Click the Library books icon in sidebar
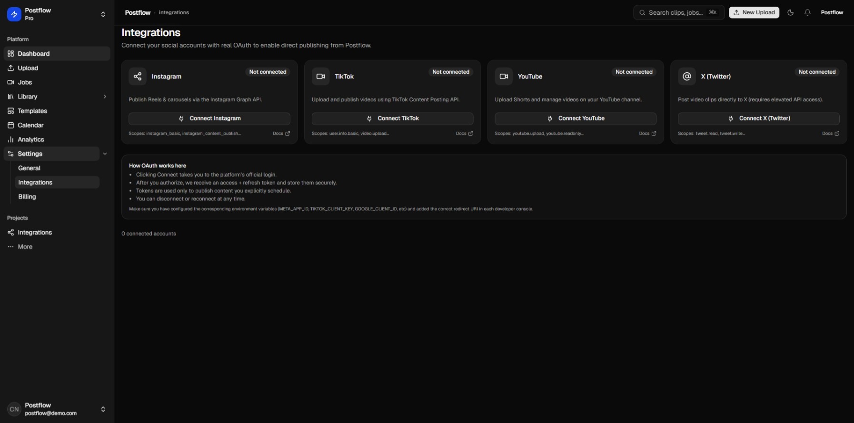Image resolution: width=854 pixels, height=423 pixels. [10, 97]
